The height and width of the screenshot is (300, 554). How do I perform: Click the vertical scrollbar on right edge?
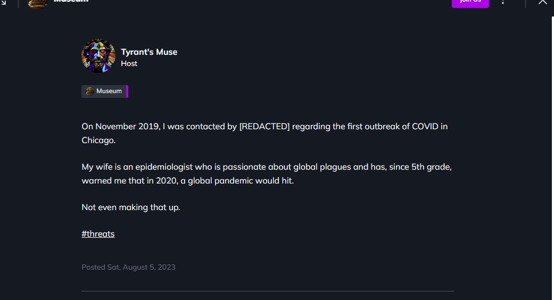[x=552, y=158]
